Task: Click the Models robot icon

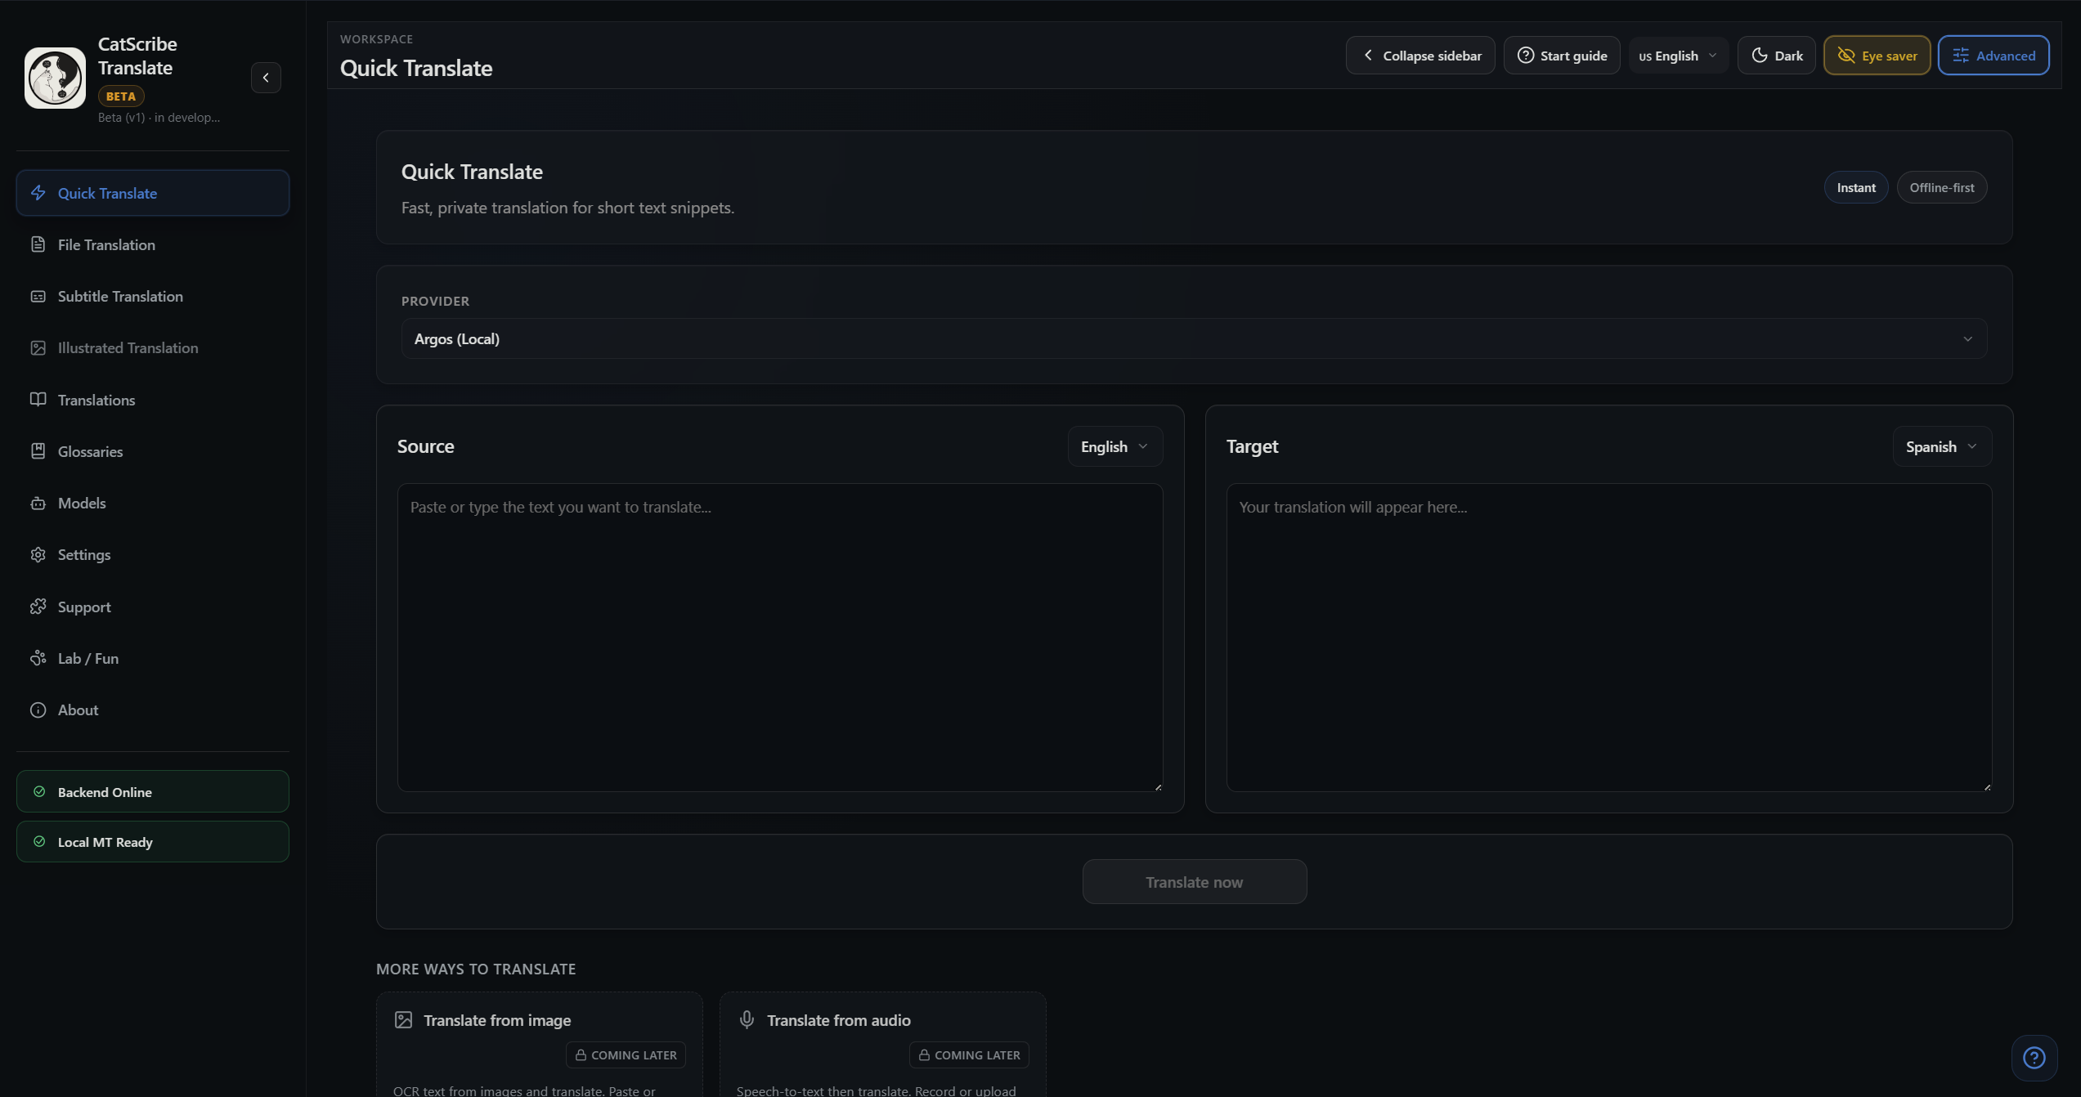Action: tap(38, 503)
